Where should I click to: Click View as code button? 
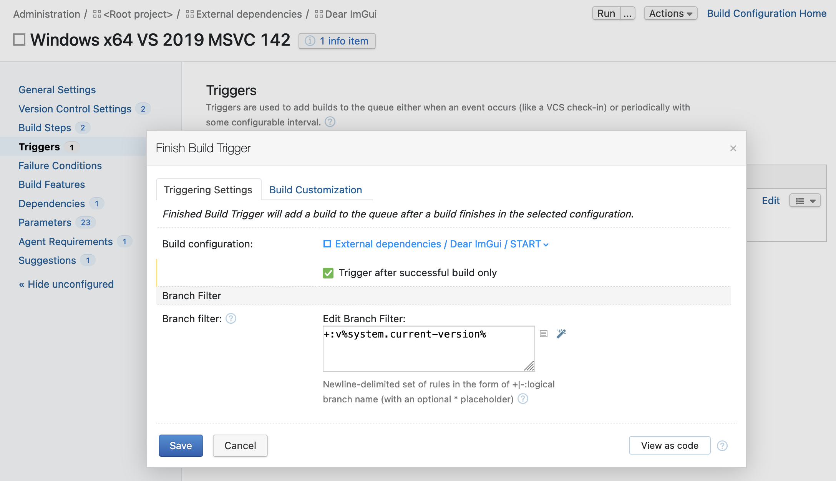click(x=670, y=445)
